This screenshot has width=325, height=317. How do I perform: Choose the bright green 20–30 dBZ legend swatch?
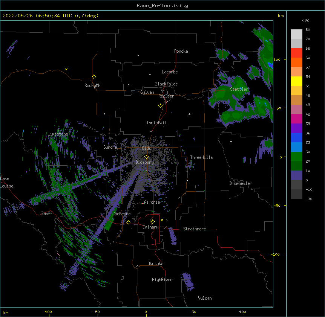[x=296, y=157]
